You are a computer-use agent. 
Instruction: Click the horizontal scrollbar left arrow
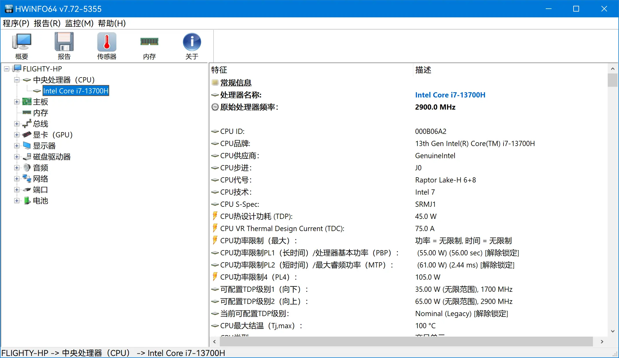[215, 342]
